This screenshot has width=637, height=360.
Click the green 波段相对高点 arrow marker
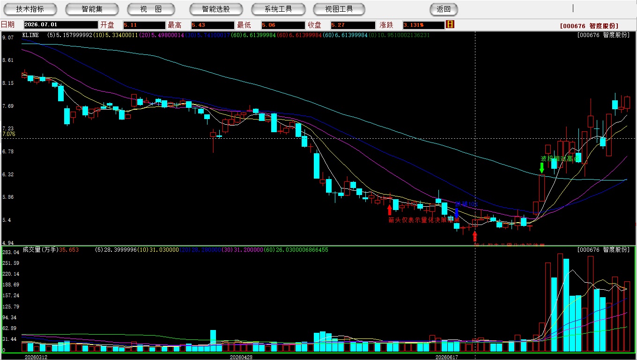(542, 168)
